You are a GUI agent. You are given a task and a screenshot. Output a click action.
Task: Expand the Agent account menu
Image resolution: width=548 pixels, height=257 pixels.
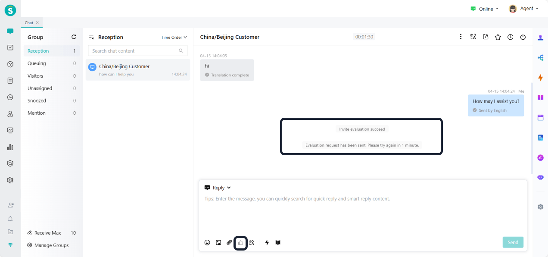[x=523, y=9]
